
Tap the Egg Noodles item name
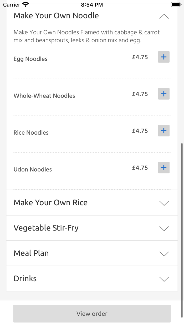pyautogui.click(x=30, y=59)
